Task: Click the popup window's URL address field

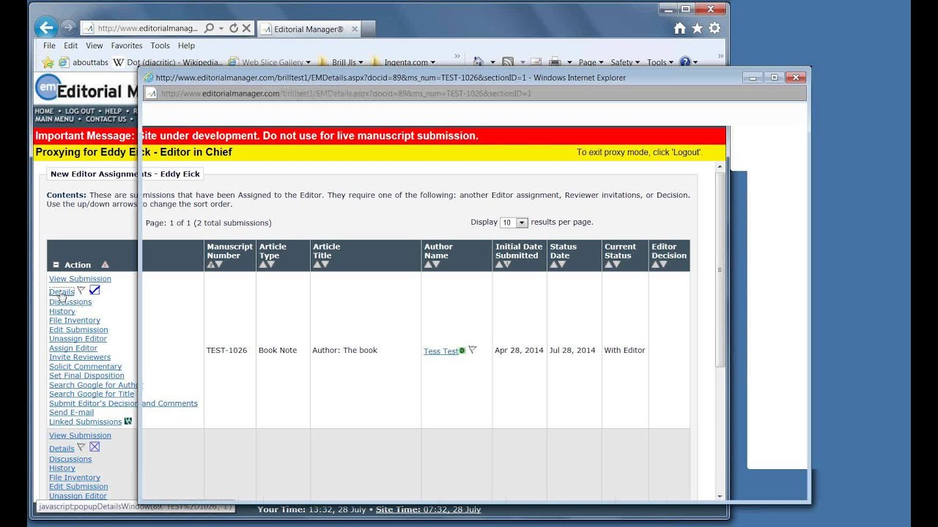Action: (x=475, y=93)
